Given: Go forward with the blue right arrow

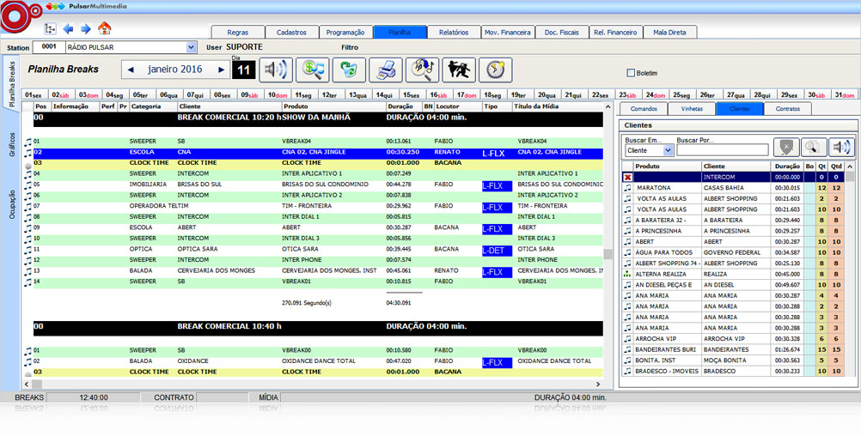Looking at the screenshot, I should [x=86, y=28].
